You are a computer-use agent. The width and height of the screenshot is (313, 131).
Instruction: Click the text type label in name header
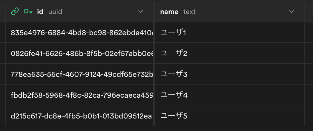(189, 12)
